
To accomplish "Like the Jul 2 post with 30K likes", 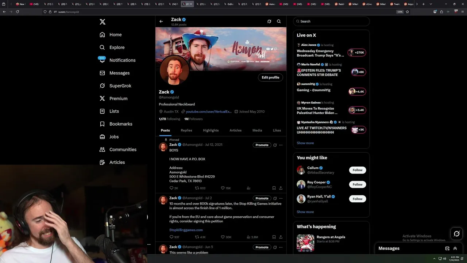I will pos(226,237).
